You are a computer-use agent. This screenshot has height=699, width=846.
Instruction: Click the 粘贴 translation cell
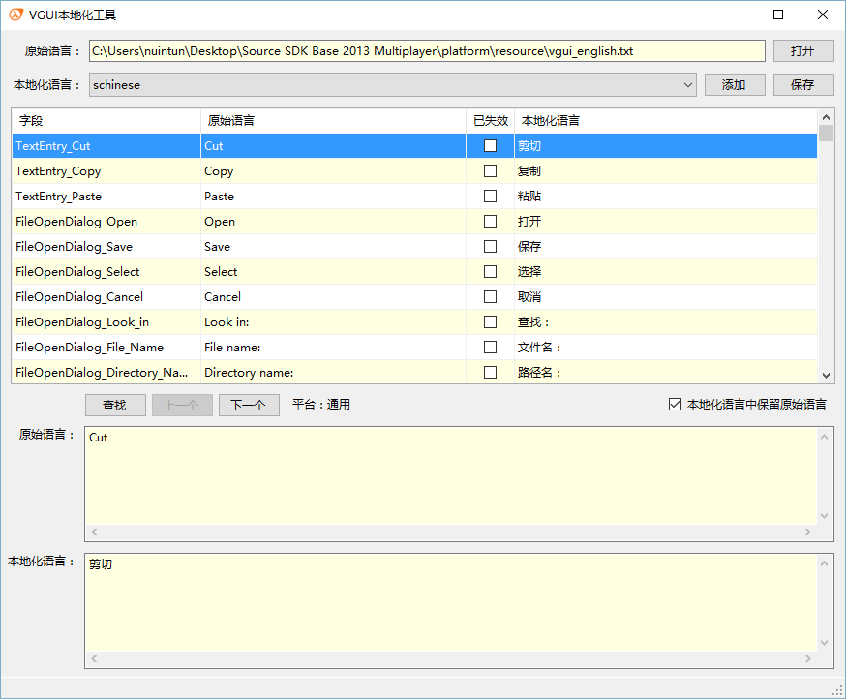click(666, 196)
